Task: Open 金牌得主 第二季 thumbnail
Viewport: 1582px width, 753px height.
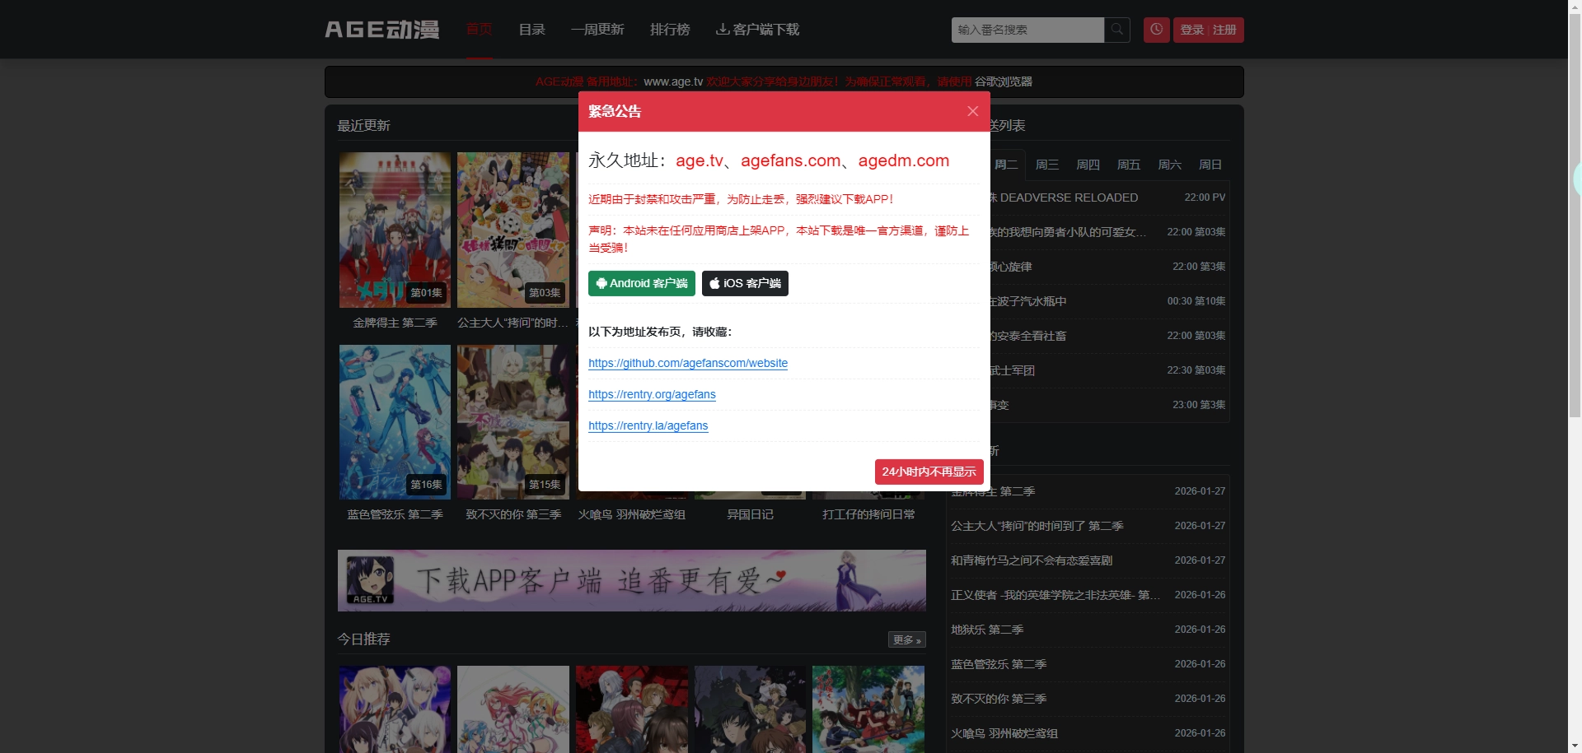Action: tap(395, 230)
